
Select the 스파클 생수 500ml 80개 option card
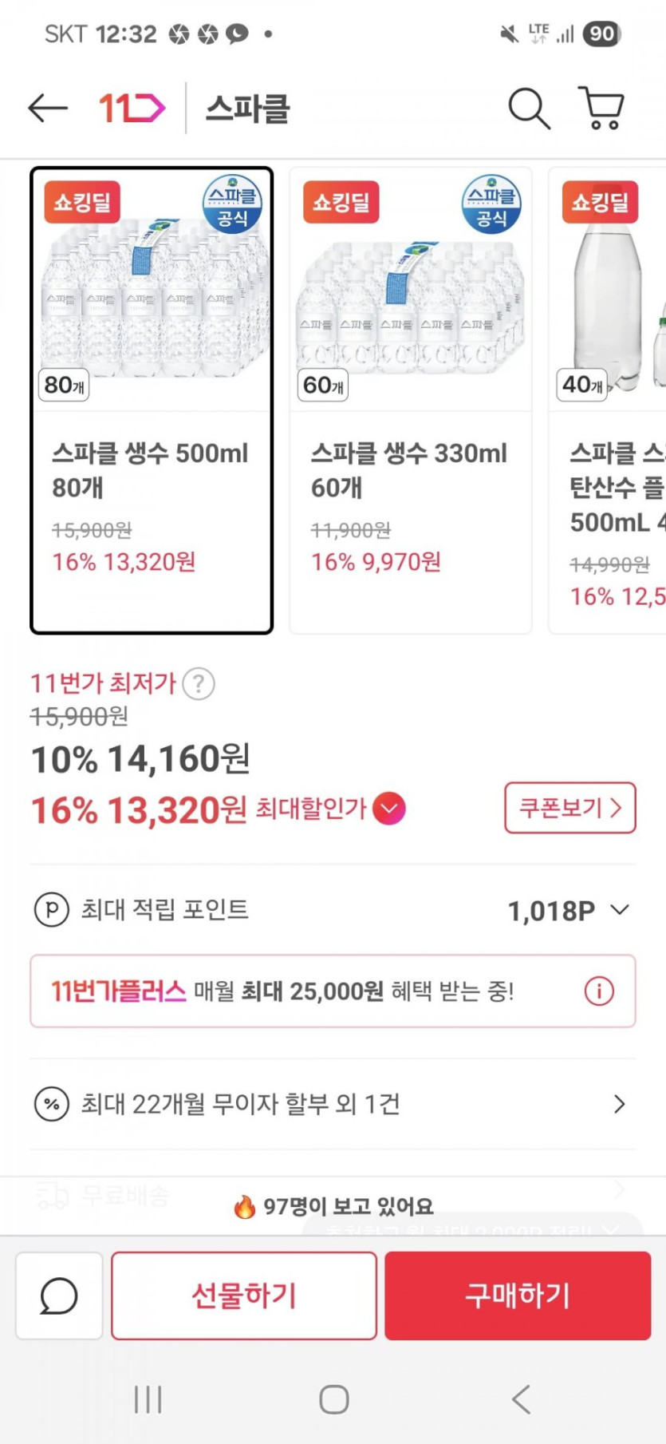tap(152, 401)
